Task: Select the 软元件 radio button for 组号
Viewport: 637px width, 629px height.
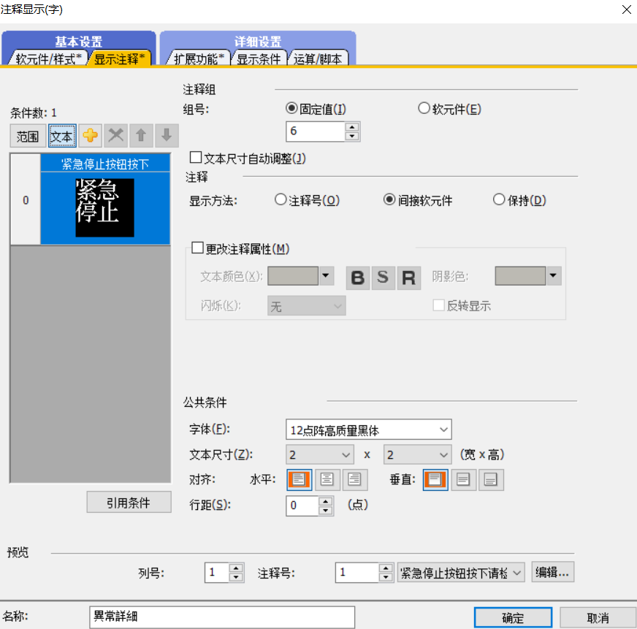Action: (424, 109)
